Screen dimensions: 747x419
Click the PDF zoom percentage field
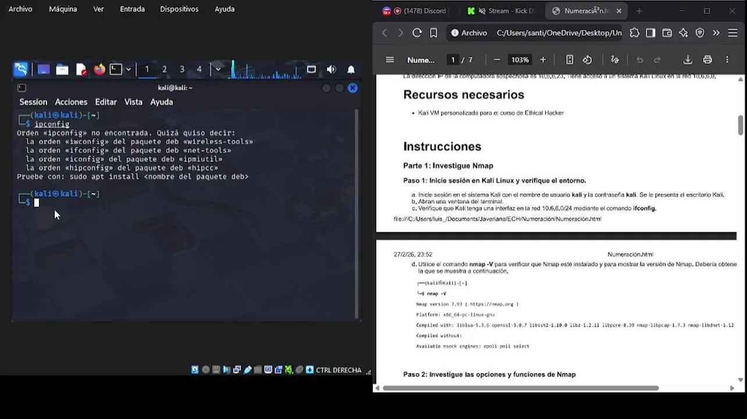[520, 59]
